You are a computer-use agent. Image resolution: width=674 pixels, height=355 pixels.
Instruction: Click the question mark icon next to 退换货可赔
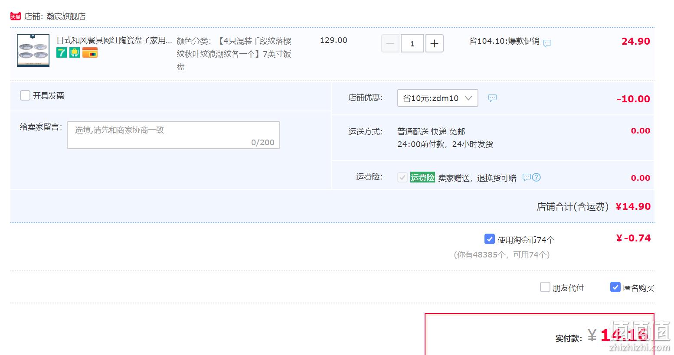(536, 177)
